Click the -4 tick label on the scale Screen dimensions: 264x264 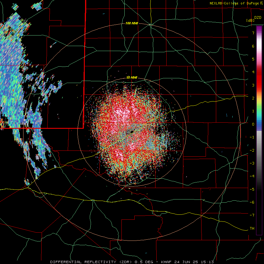(252, 176)
